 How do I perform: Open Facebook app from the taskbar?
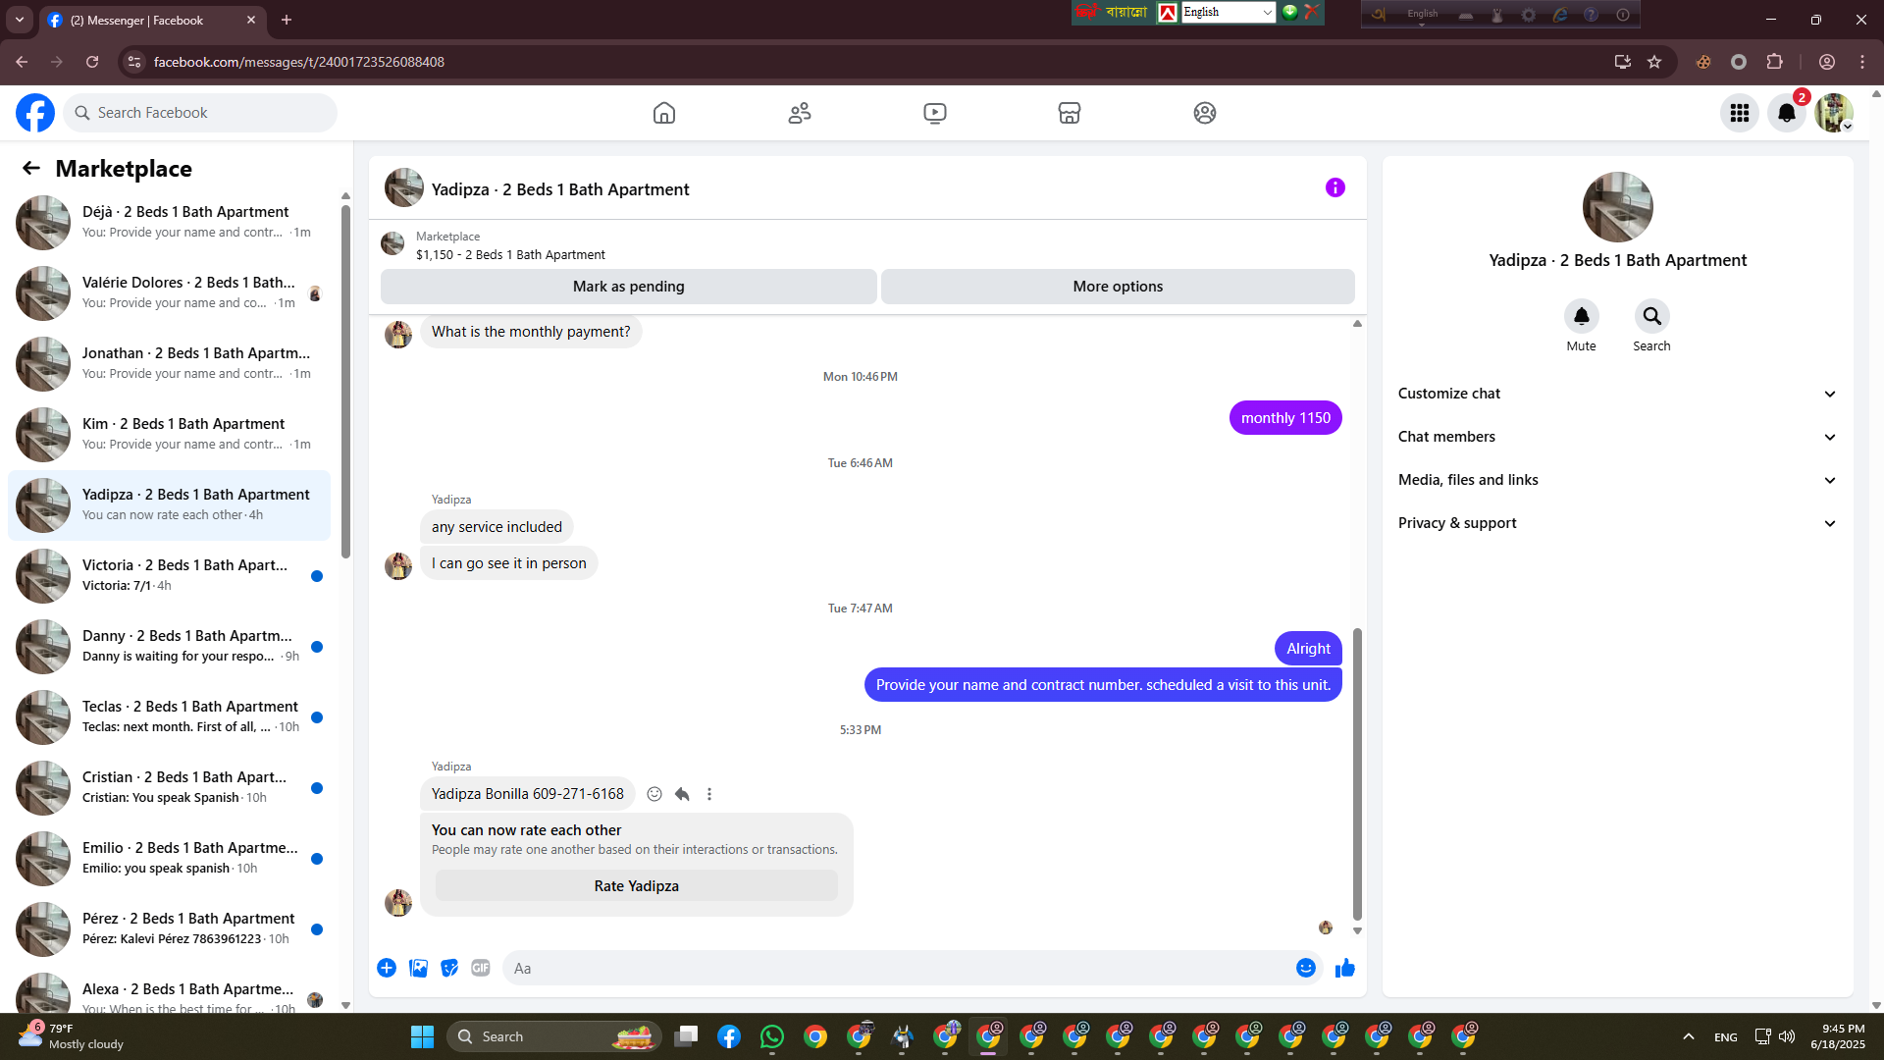tap(729, 1036)
